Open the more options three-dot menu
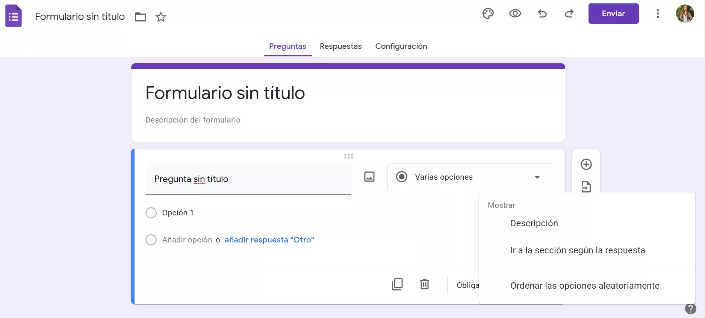 coord(658,14)
